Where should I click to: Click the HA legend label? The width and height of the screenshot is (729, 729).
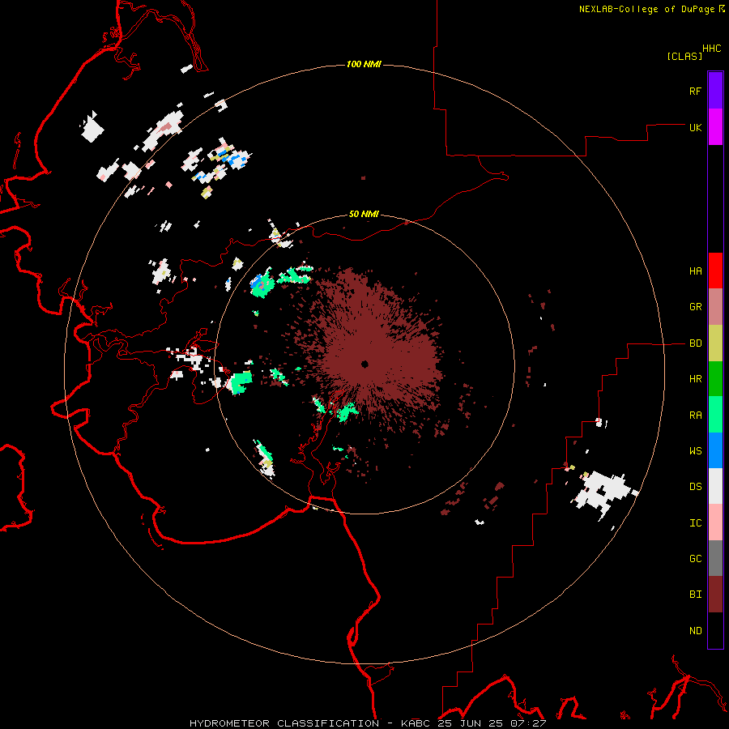tap(696, 271)
